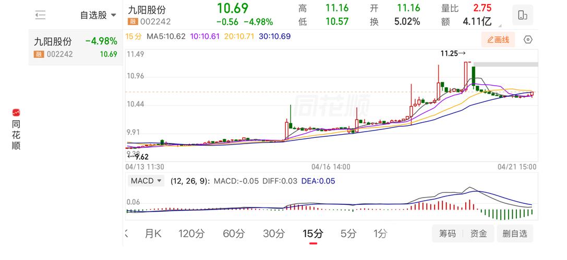Click the 融 margin badge in watchlist

coord(39,55)
